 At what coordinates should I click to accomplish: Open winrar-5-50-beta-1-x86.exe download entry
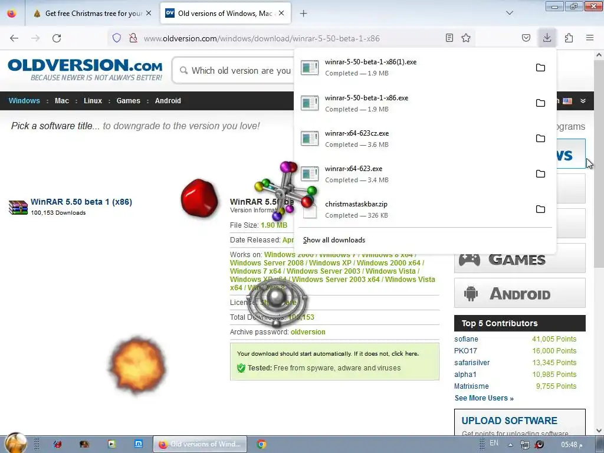tap(412, 103)
